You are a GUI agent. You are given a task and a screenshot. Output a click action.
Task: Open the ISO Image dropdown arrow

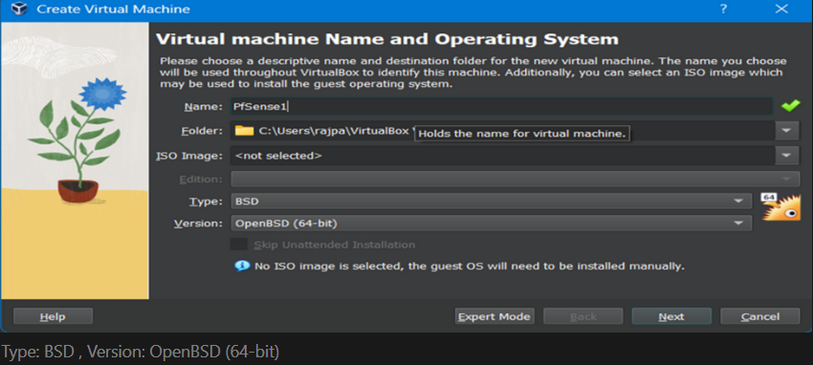787,155
